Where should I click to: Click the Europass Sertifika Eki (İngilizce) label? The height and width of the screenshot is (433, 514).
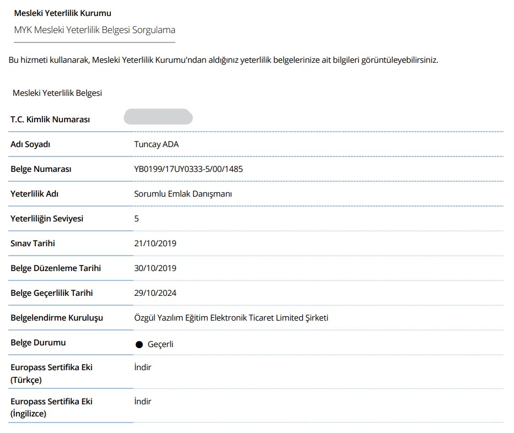pos(51,408)
